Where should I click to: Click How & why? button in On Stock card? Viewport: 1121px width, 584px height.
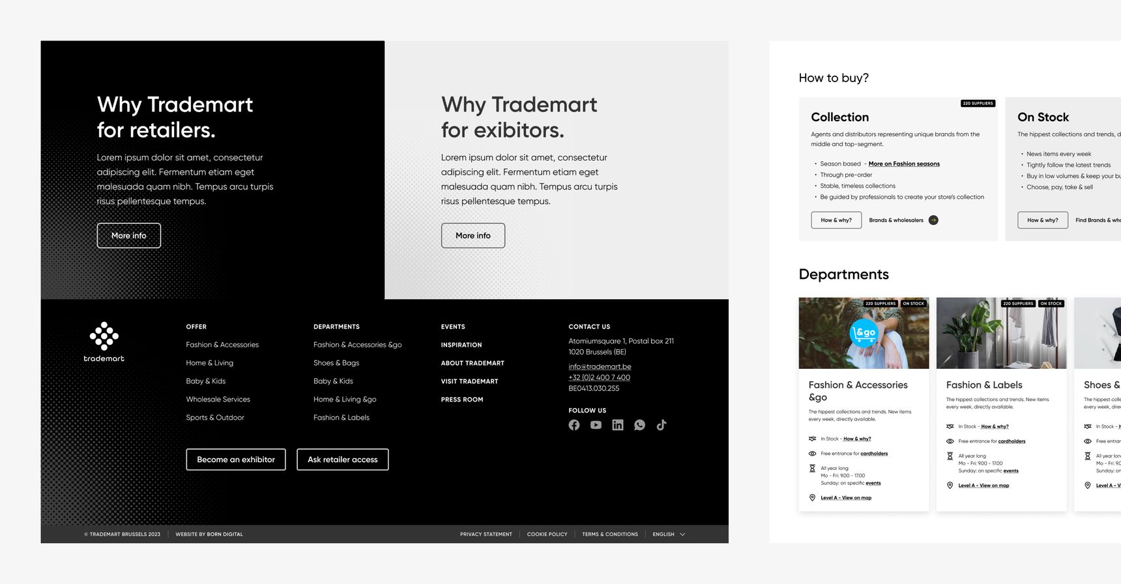(x=1043, y=220)
